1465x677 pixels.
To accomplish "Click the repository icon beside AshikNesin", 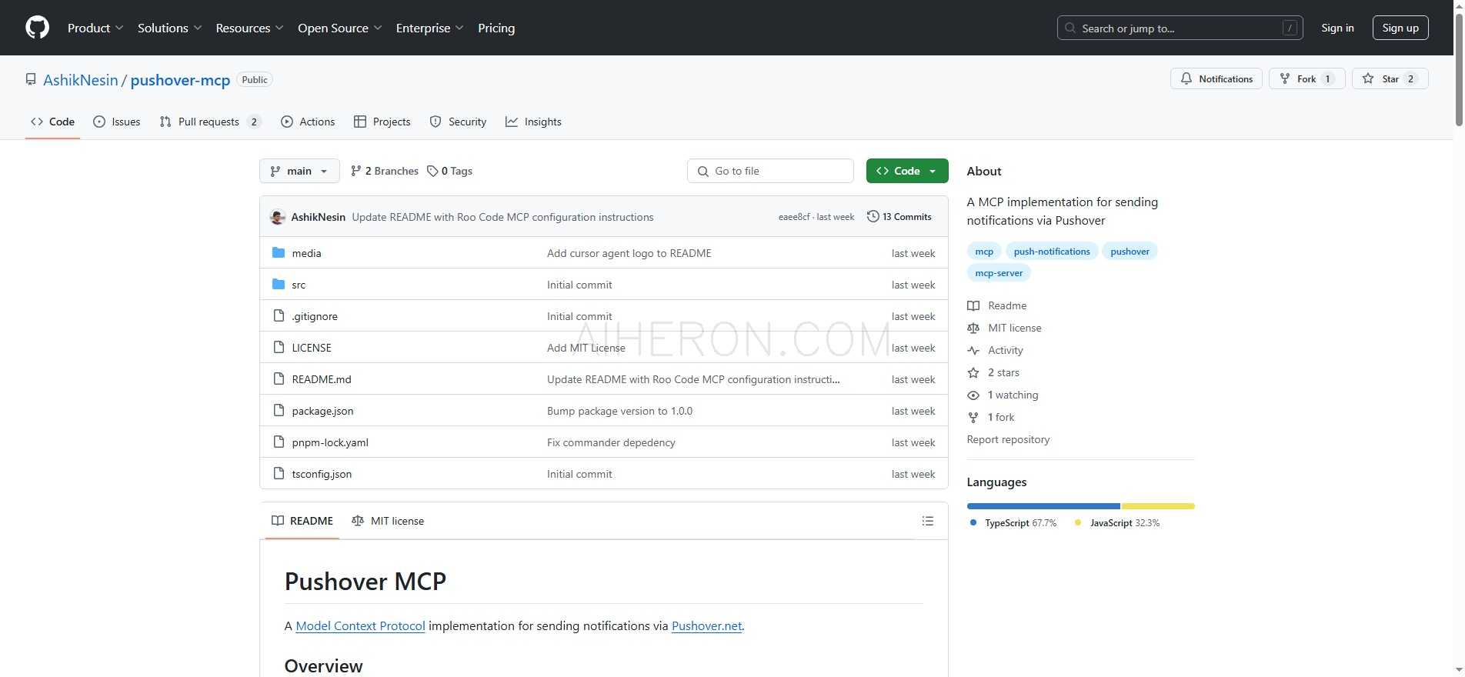I will point(31,79).
